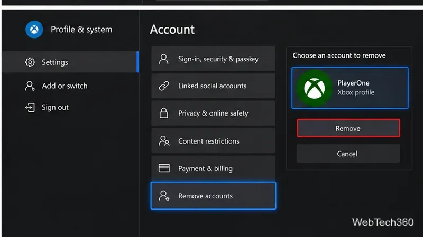Click the PlayerOne green Xbox avatar
The image size is (423, 237).
(x=314, y=88)
